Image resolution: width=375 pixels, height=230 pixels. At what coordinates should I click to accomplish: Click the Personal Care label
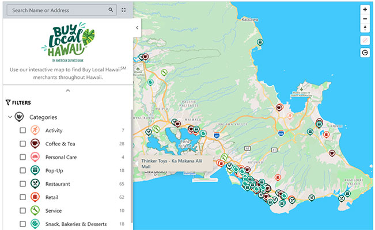(x=61, y=157)
